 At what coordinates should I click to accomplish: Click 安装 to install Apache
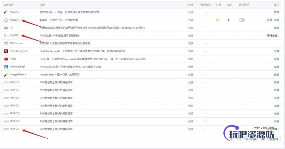pyautogui.click(x=276, y=12)
